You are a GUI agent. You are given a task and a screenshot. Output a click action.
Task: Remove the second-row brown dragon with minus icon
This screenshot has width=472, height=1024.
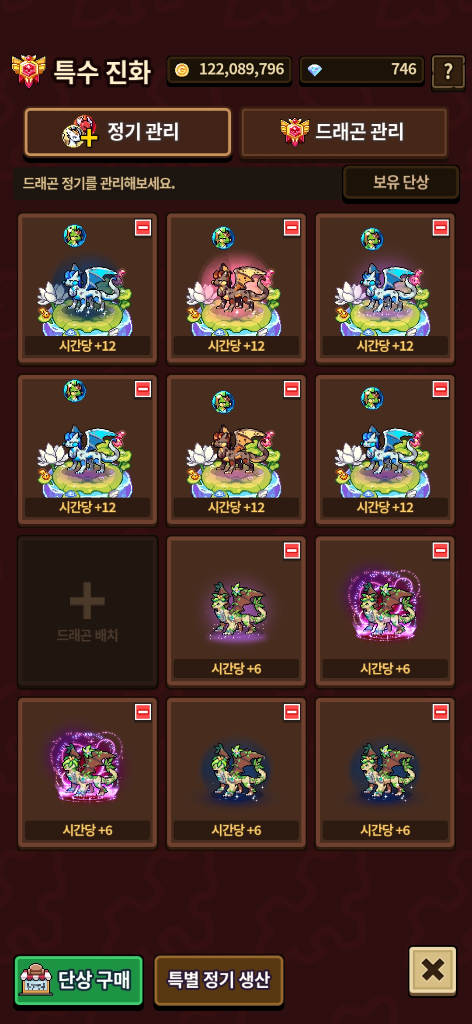292,389
